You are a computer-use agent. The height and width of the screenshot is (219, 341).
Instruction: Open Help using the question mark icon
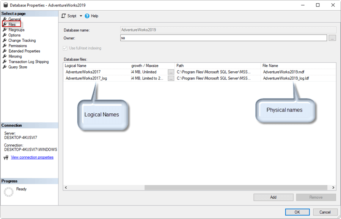click(x=88, y=16)
